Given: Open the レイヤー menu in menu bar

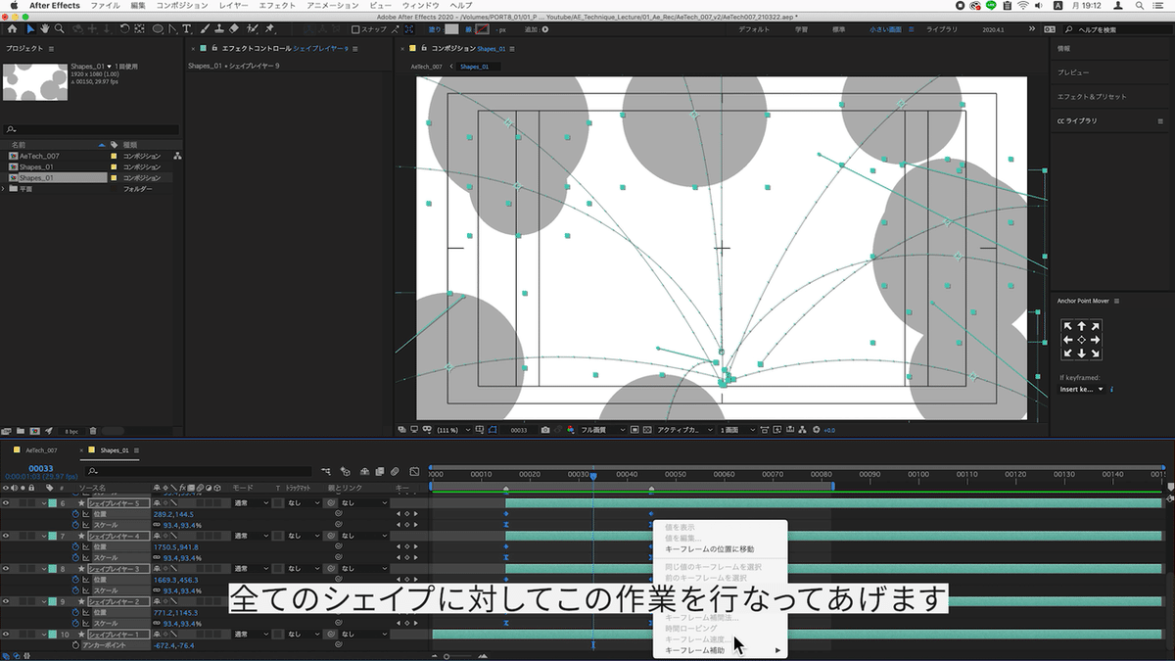Looking at the screenshot, I should [x=234, y=6].
